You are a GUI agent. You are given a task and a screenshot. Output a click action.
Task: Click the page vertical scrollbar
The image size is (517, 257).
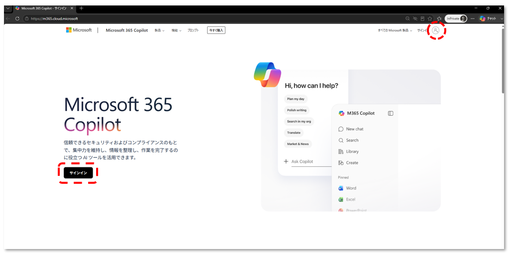point(503,60)
